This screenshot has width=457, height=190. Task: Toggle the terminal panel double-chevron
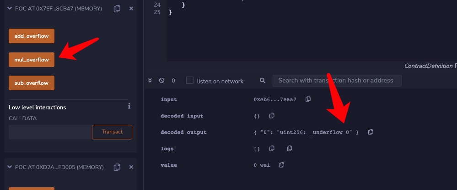(x=150, y=81)
